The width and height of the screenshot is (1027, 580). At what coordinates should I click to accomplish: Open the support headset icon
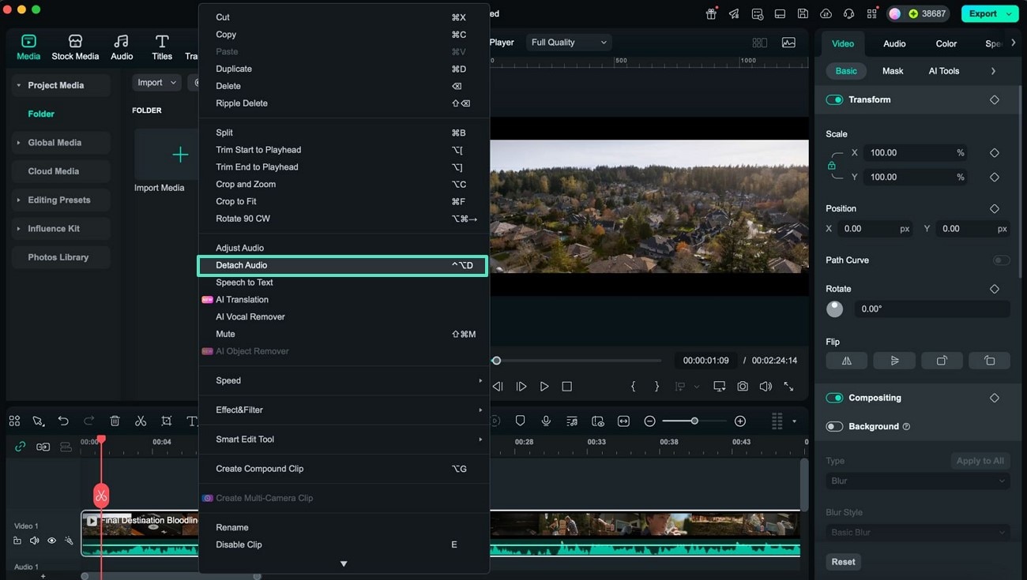848,13
